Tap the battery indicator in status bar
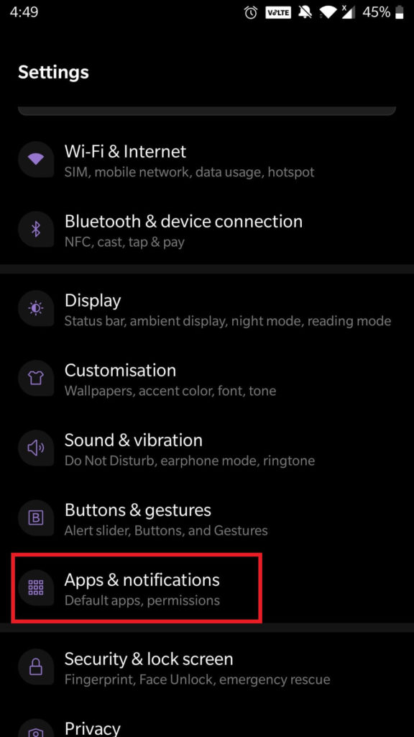Viewport: 414px width, 737px height. (400, 13)
